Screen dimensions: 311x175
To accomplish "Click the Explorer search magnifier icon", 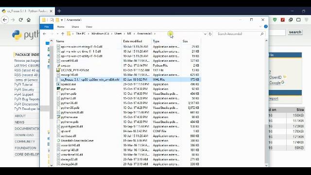I will click(262, 34).
